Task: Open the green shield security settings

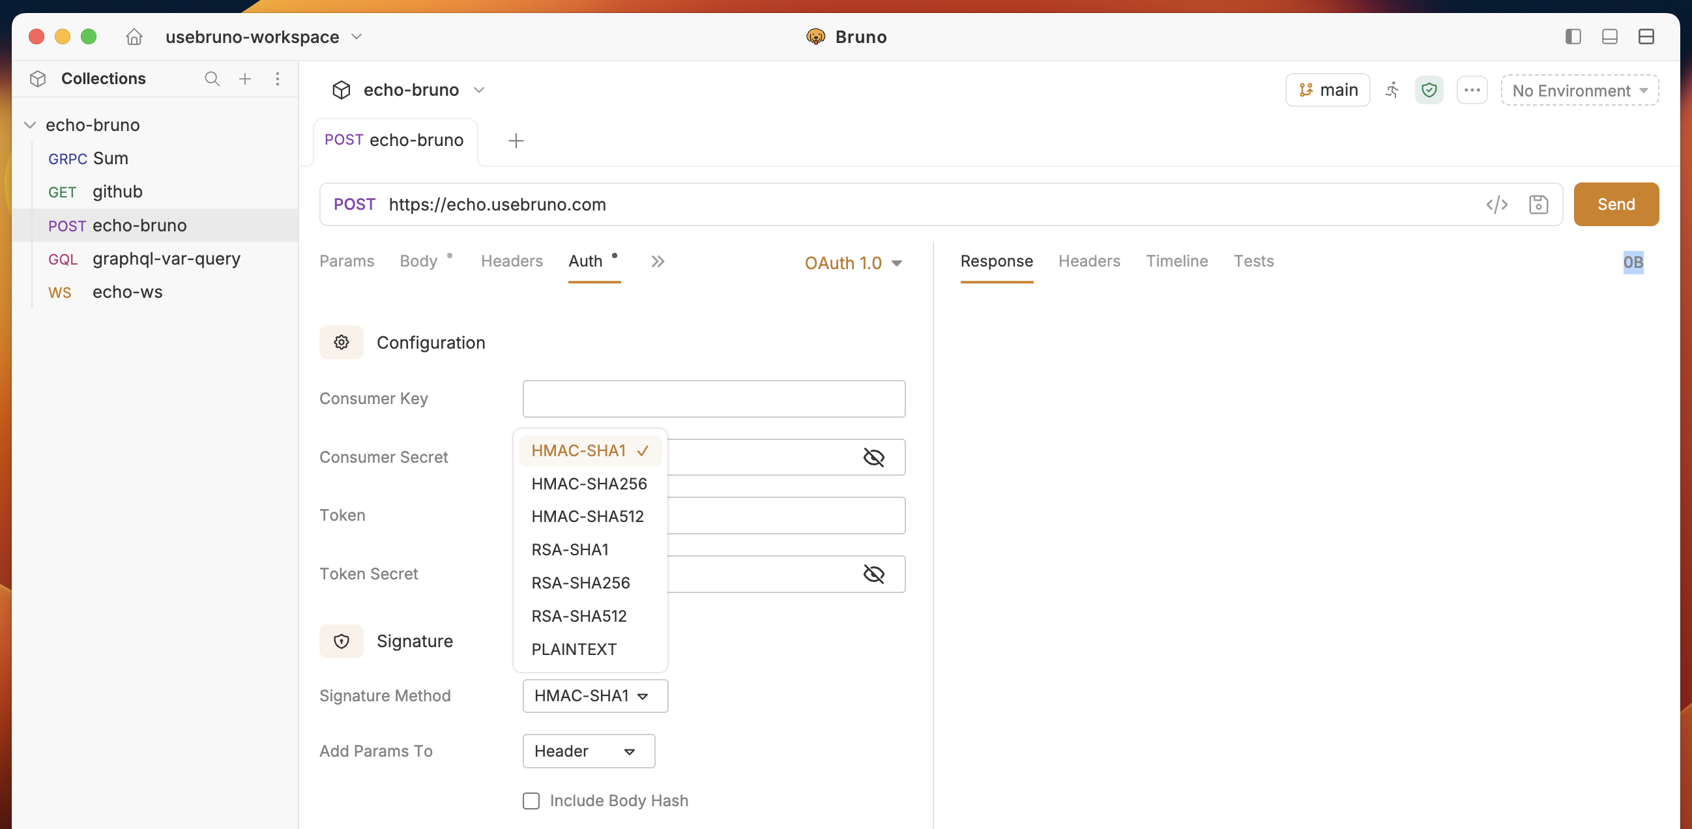Action: coord(1429,90)
